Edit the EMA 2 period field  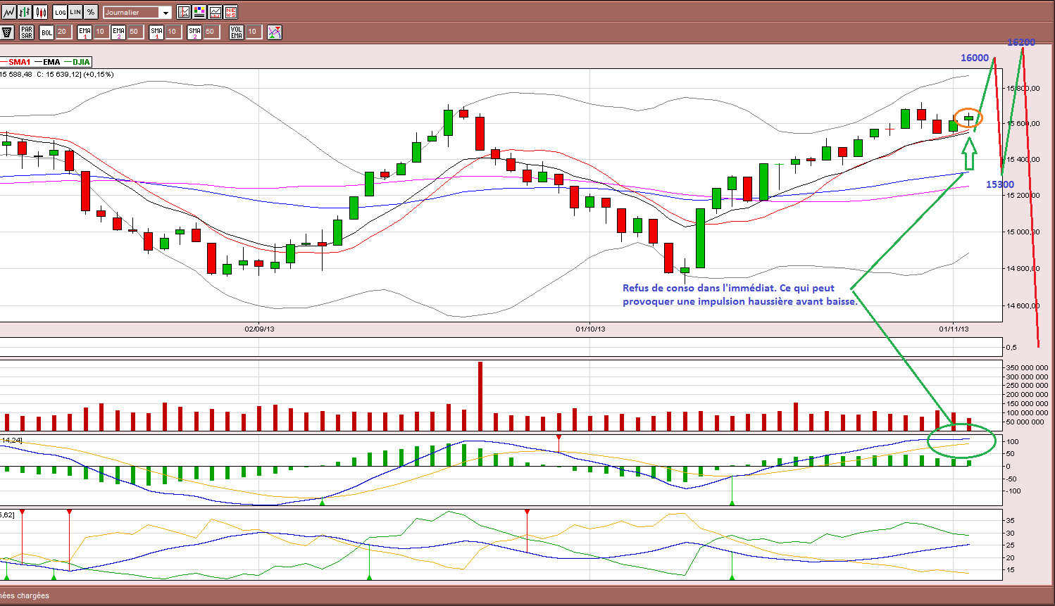coord(135,32)
